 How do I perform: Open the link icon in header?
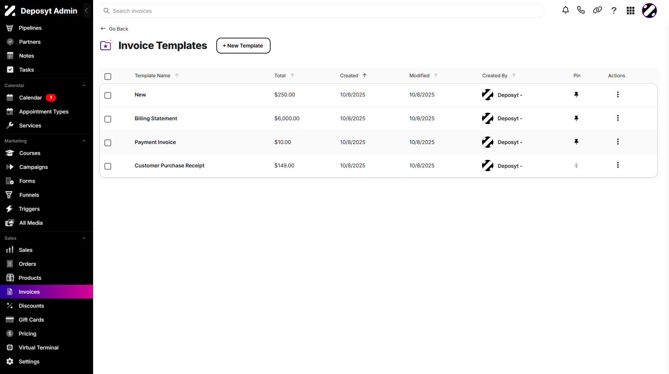point(597,10)
